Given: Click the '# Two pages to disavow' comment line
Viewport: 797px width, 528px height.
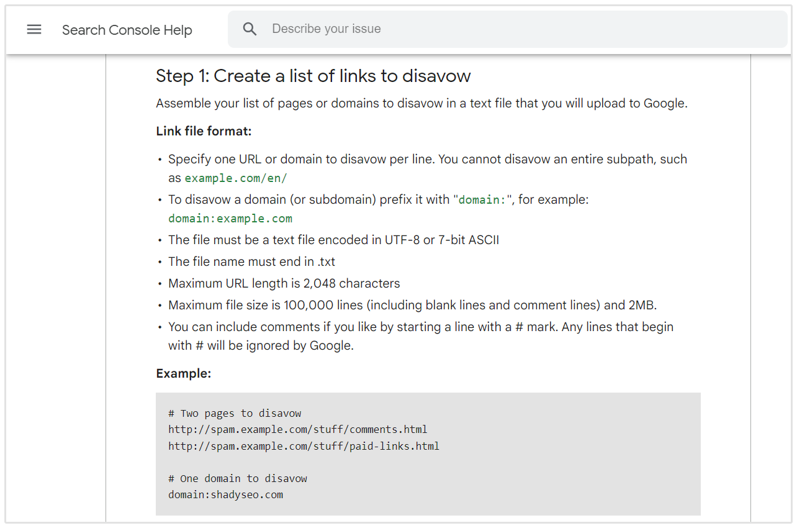Looking at the screenshot, I should (234, 413).
